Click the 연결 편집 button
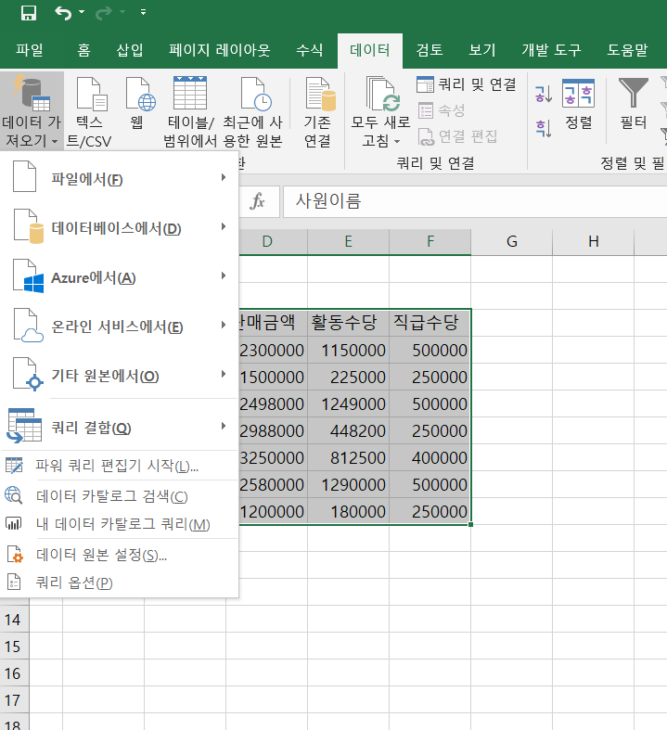 [458, 136]
